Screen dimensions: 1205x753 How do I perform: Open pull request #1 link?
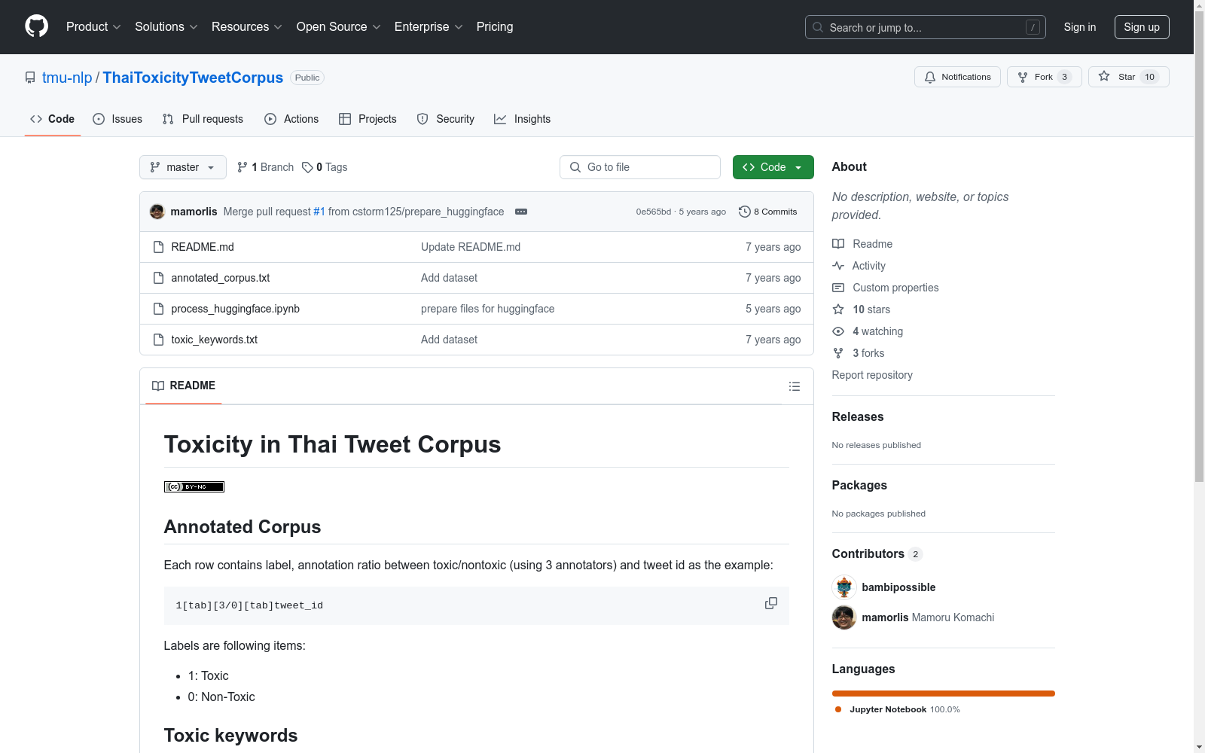pyautogui.click(x=319, y=212)
